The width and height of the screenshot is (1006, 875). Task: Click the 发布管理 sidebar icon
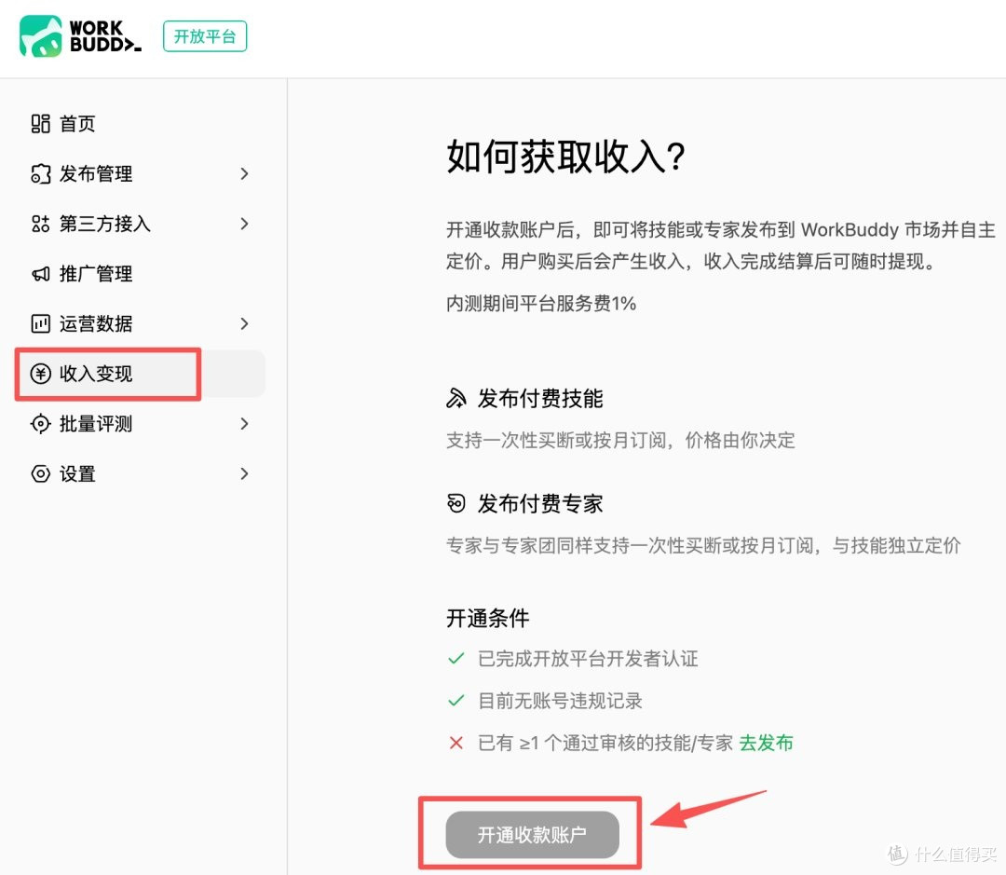[x=40, y=173]
